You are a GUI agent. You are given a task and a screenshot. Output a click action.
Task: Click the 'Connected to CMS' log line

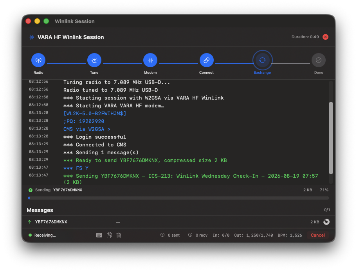95,145
